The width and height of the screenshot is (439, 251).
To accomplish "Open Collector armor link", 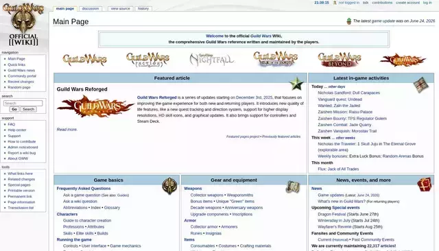I will point(204,227).
